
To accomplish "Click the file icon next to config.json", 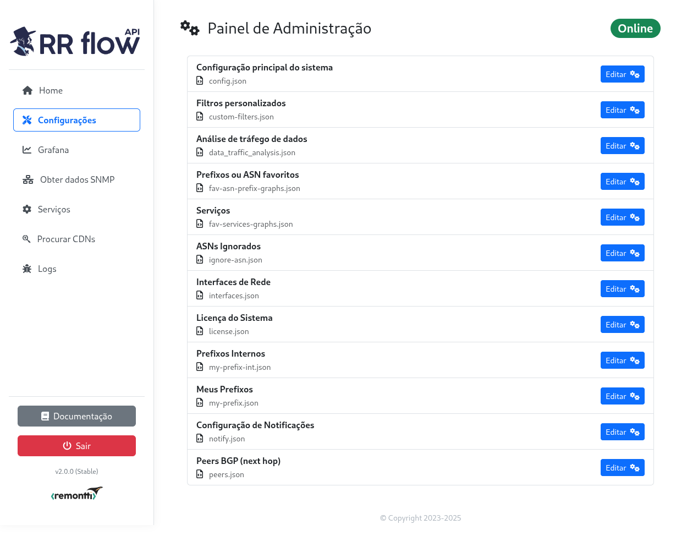I will 199,80.
